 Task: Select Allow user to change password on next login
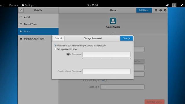pyautogui.click(x=80, y=46)
